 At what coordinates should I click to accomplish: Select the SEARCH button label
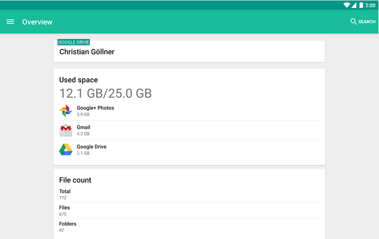coord(367,21)
